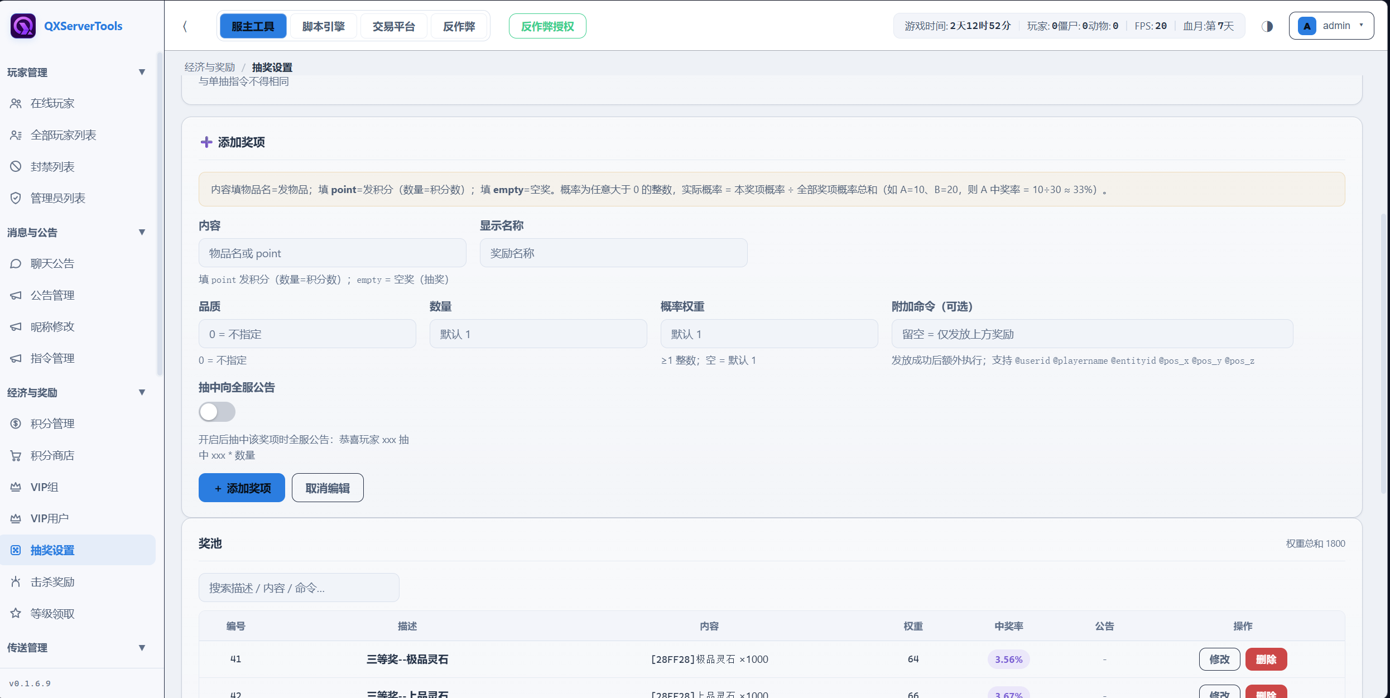Open 击杀奖励 icon in sidebar
This screenshot has width=1390, height=698.
click(16, 582)
